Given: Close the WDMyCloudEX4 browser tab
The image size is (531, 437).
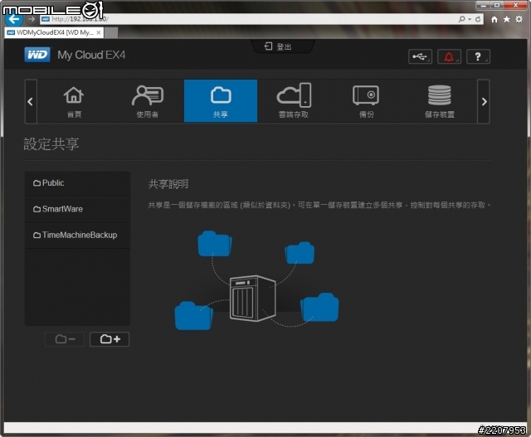Looking at the screenshot, I should (99, 32).
